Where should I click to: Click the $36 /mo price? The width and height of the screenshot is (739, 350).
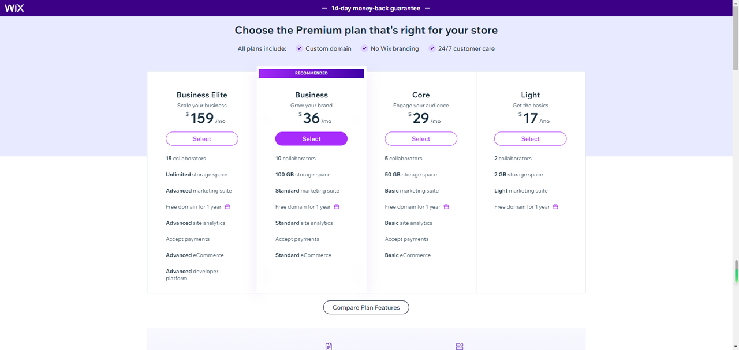coord(315,118)
